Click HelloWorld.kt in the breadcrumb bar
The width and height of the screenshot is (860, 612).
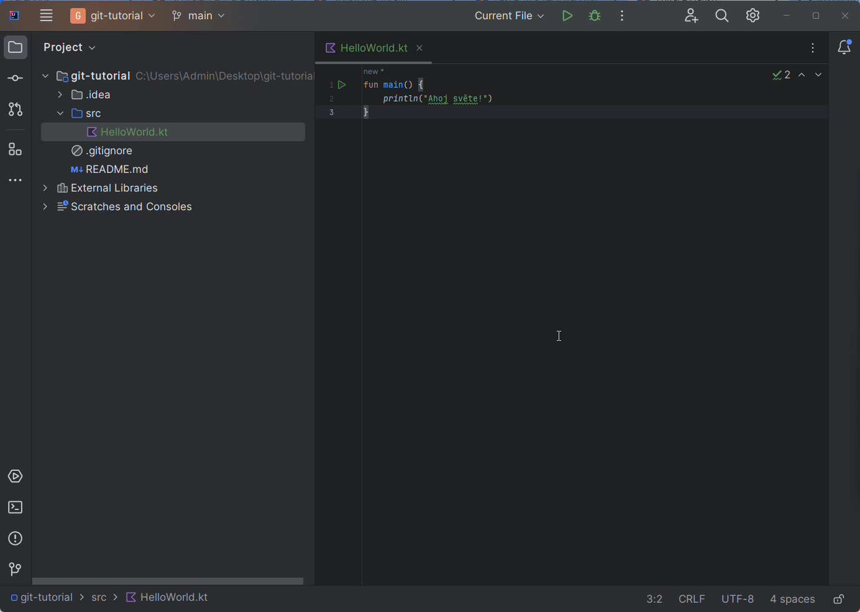coord(167,598)
